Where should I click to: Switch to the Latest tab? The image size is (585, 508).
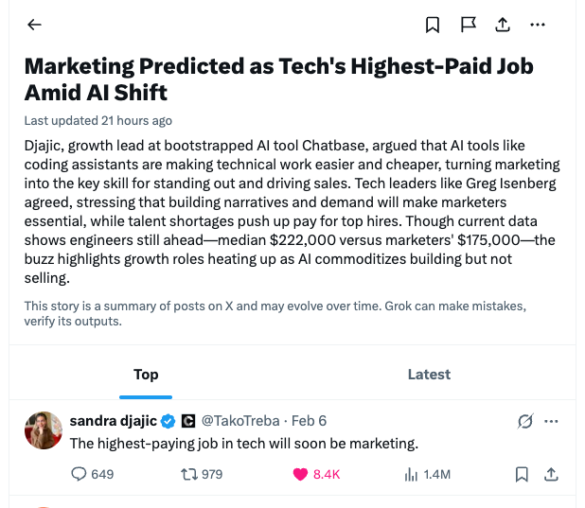click(429, 375)
